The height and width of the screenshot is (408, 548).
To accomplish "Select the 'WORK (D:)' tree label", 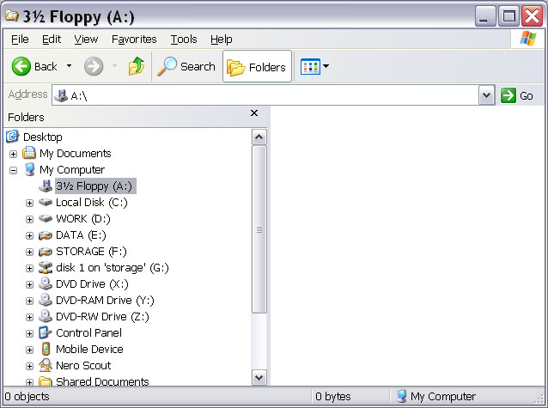I will (83, 219).
